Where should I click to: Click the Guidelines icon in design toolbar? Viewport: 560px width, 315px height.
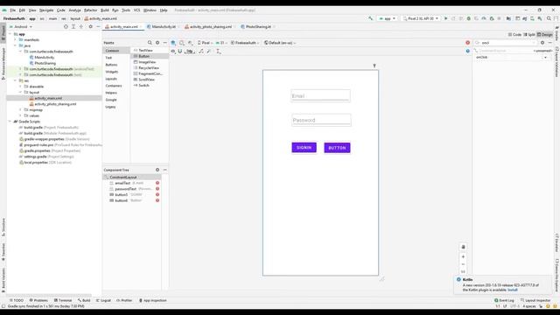click(x=218, y=52)
